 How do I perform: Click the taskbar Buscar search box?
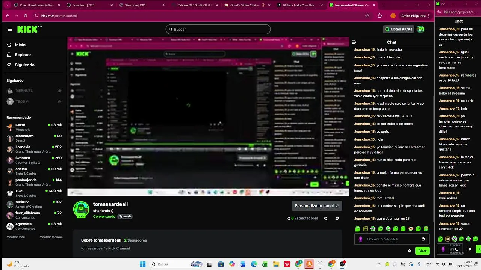point(177,264)
